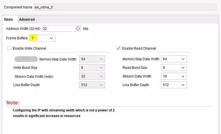Click the Component Name label
Screen dimensions: 221x134
point(18,7)
